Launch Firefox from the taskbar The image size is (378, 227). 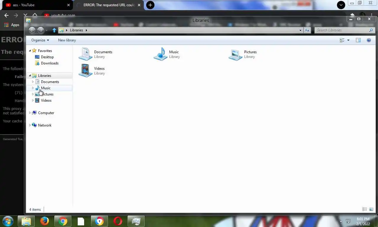45,221
